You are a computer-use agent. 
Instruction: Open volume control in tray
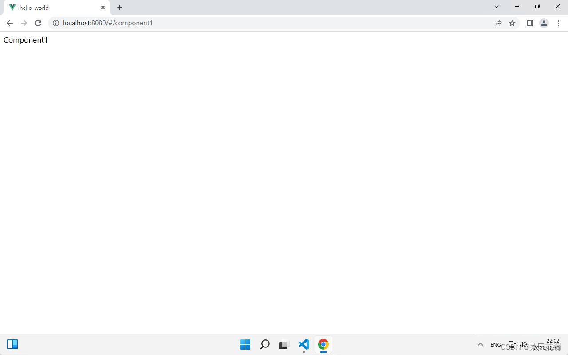click(x=523, y=344)
